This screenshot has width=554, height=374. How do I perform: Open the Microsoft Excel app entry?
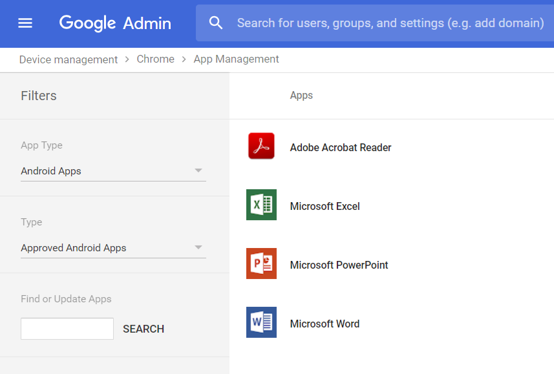(325, 206)
